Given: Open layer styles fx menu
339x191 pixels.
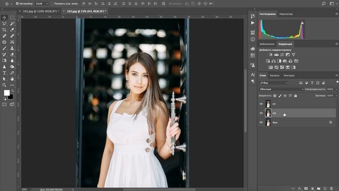Looking at the screenshot, I should [299, 189].
